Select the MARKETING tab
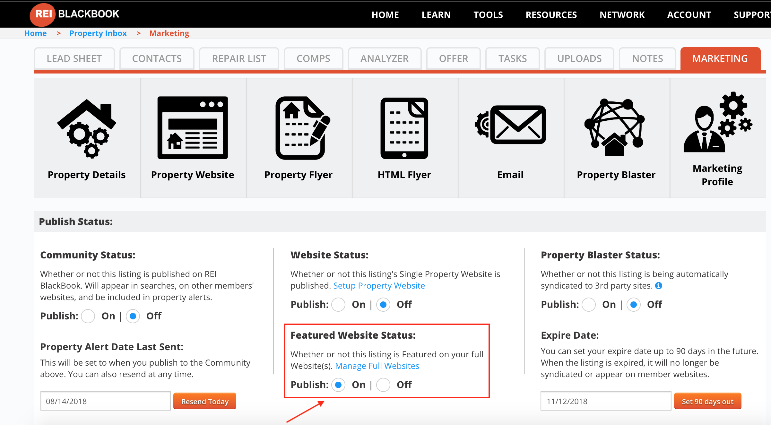Viewport: 771px width, 425px height. tap(720, 58)
